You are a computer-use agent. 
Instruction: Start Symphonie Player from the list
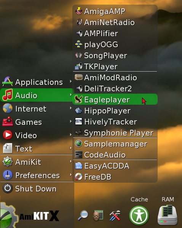[115, 132]
